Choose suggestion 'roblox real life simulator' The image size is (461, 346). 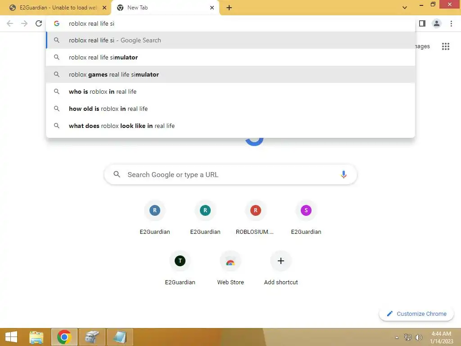coord(230,57)
